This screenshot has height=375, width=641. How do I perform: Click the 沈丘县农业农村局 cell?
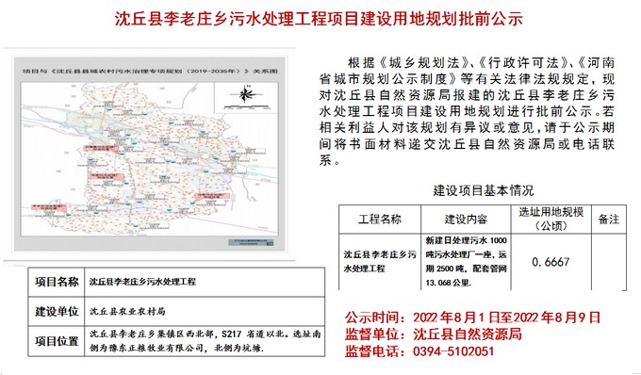[205, 311]
